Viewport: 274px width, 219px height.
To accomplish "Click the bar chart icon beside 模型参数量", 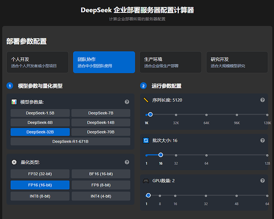I will [14, 102].
